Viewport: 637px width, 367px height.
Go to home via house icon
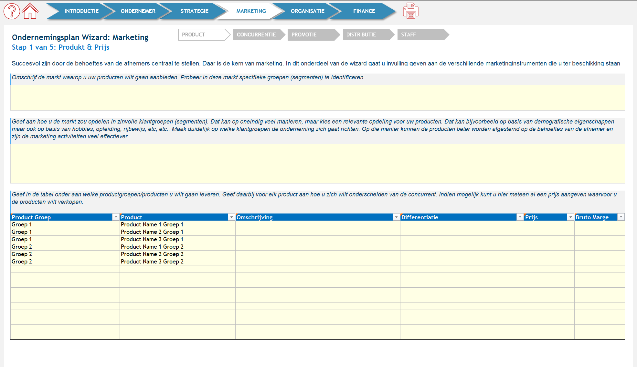(x=30, y=11)
